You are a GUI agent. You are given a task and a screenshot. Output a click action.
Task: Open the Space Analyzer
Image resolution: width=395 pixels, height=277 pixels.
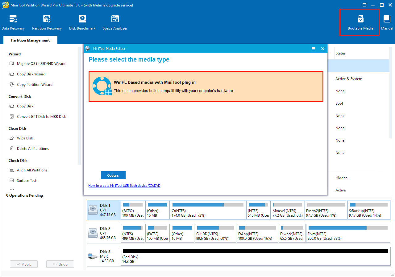click(114, 22)
